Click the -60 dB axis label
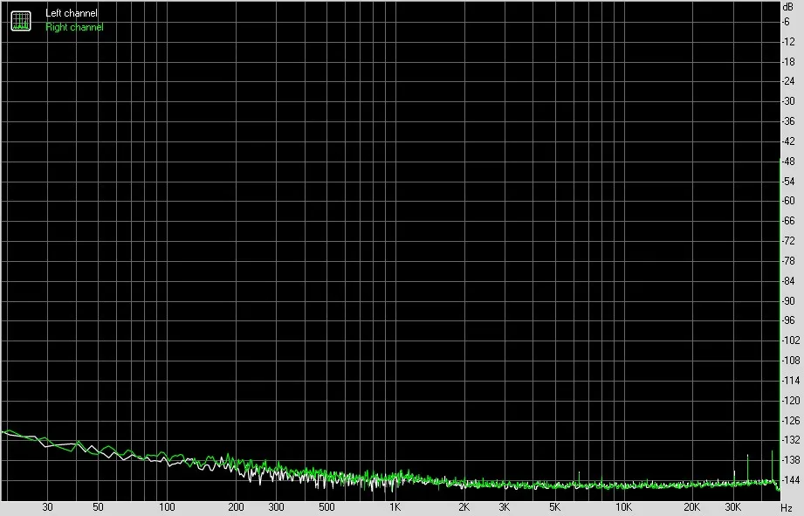Viewport: 804px width, 516px height. (788, 201)
